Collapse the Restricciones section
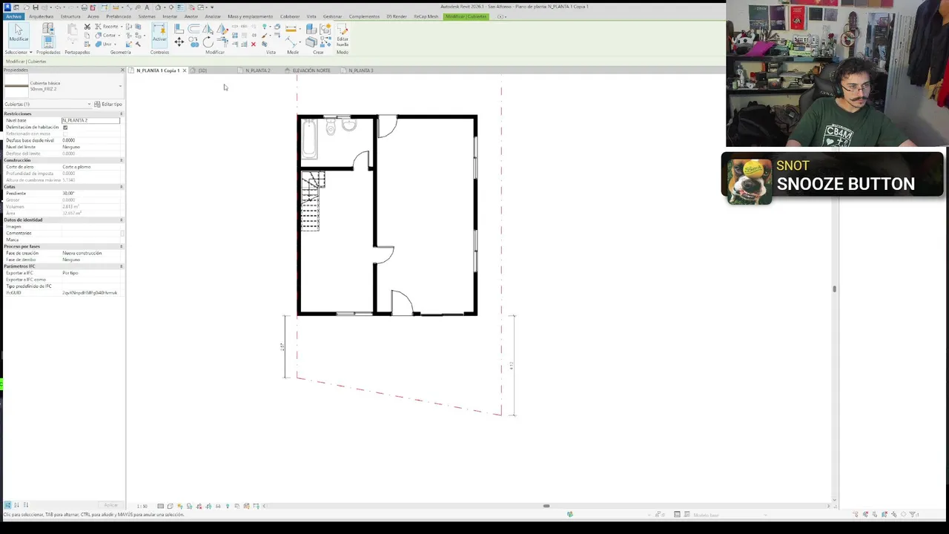The width and height of the screenshot is (949, 534). point(122,113)
